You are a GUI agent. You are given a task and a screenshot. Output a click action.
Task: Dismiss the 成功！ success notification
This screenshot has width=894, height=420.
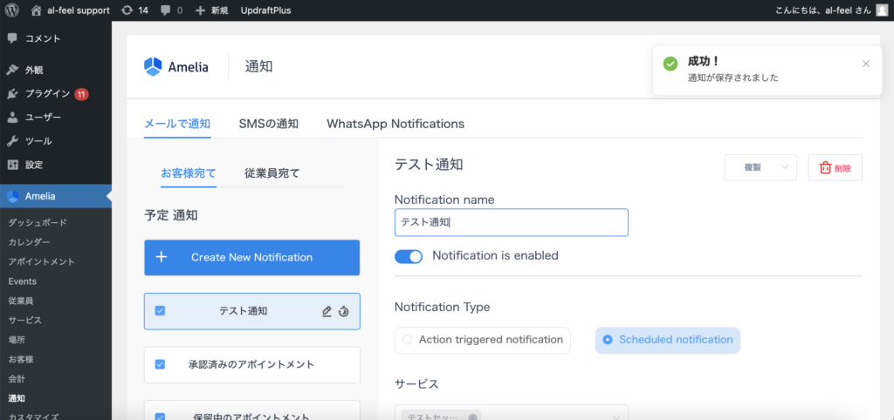tap(865, 64)
